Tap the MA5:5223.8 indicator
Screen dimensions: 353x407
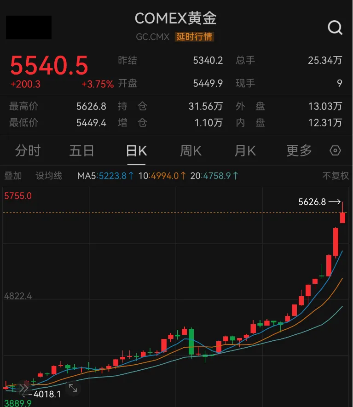(x=105, y=176)
